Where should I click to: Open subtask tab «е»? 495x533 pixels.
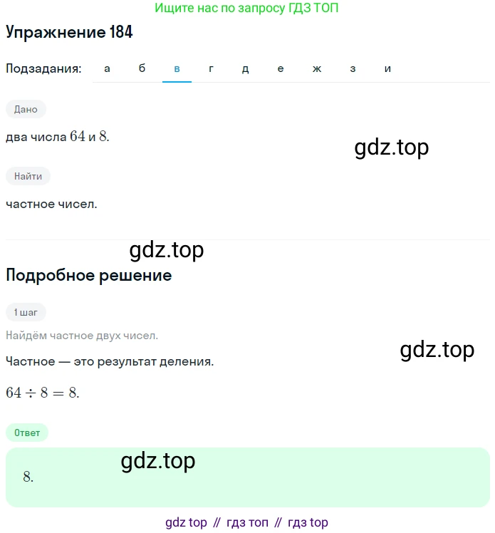281,68
